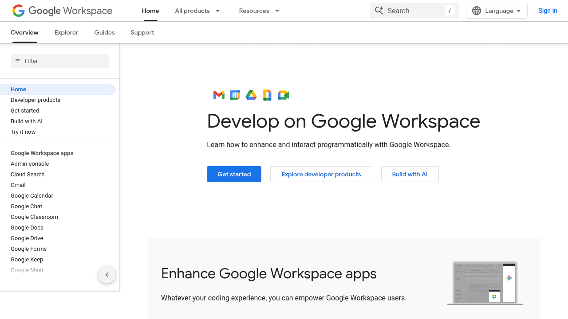Open the Language selector
The image size is (568, 319).
click(x=497, y=10)
